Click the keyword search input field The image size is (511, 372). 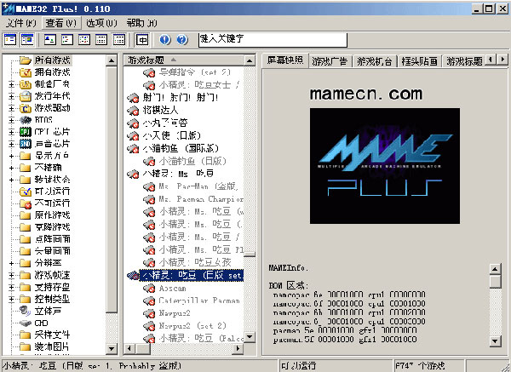pyautogui.click(x=273, y=40)
